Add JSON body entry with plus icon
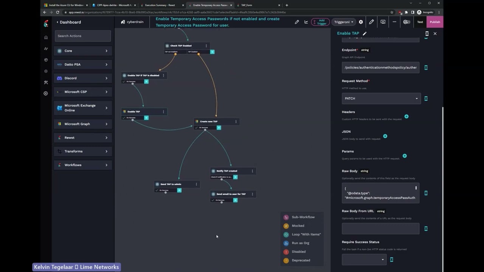The image size is (484, 272). (385, 136)
